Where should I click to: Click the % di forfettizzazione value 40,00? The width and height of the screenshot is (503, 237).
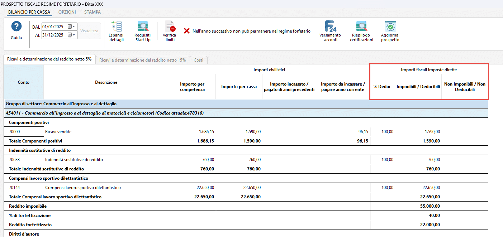tap(435, 216)
